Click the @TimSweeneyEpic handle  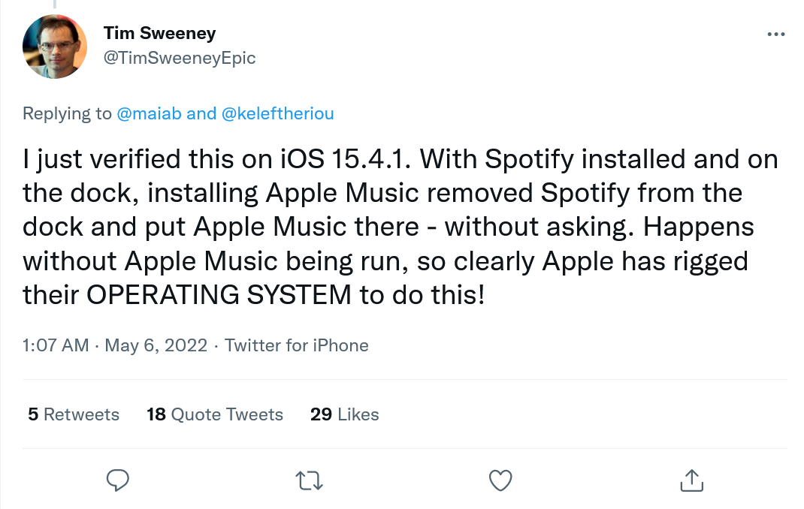tap(179, 58)
